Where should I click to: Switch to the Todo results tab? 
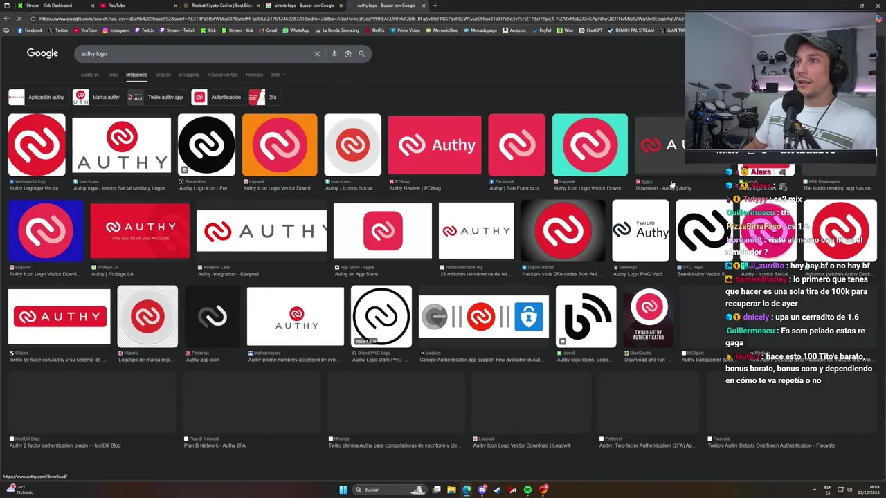(112, 75)
